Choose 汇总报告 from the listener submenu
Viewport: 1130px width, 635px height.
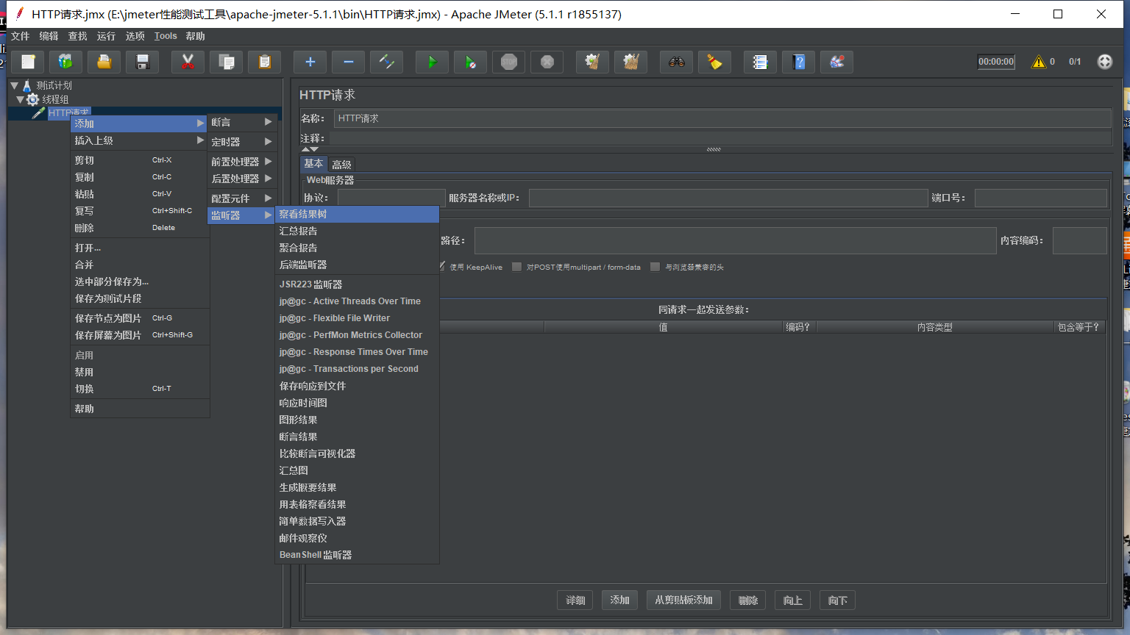coord(358,231)
